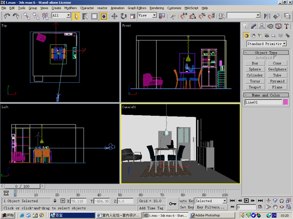Viewport: 293px width, 219px height.
Task: Select the Move tool
Action: pyautogui.click(x=114, y=16)
